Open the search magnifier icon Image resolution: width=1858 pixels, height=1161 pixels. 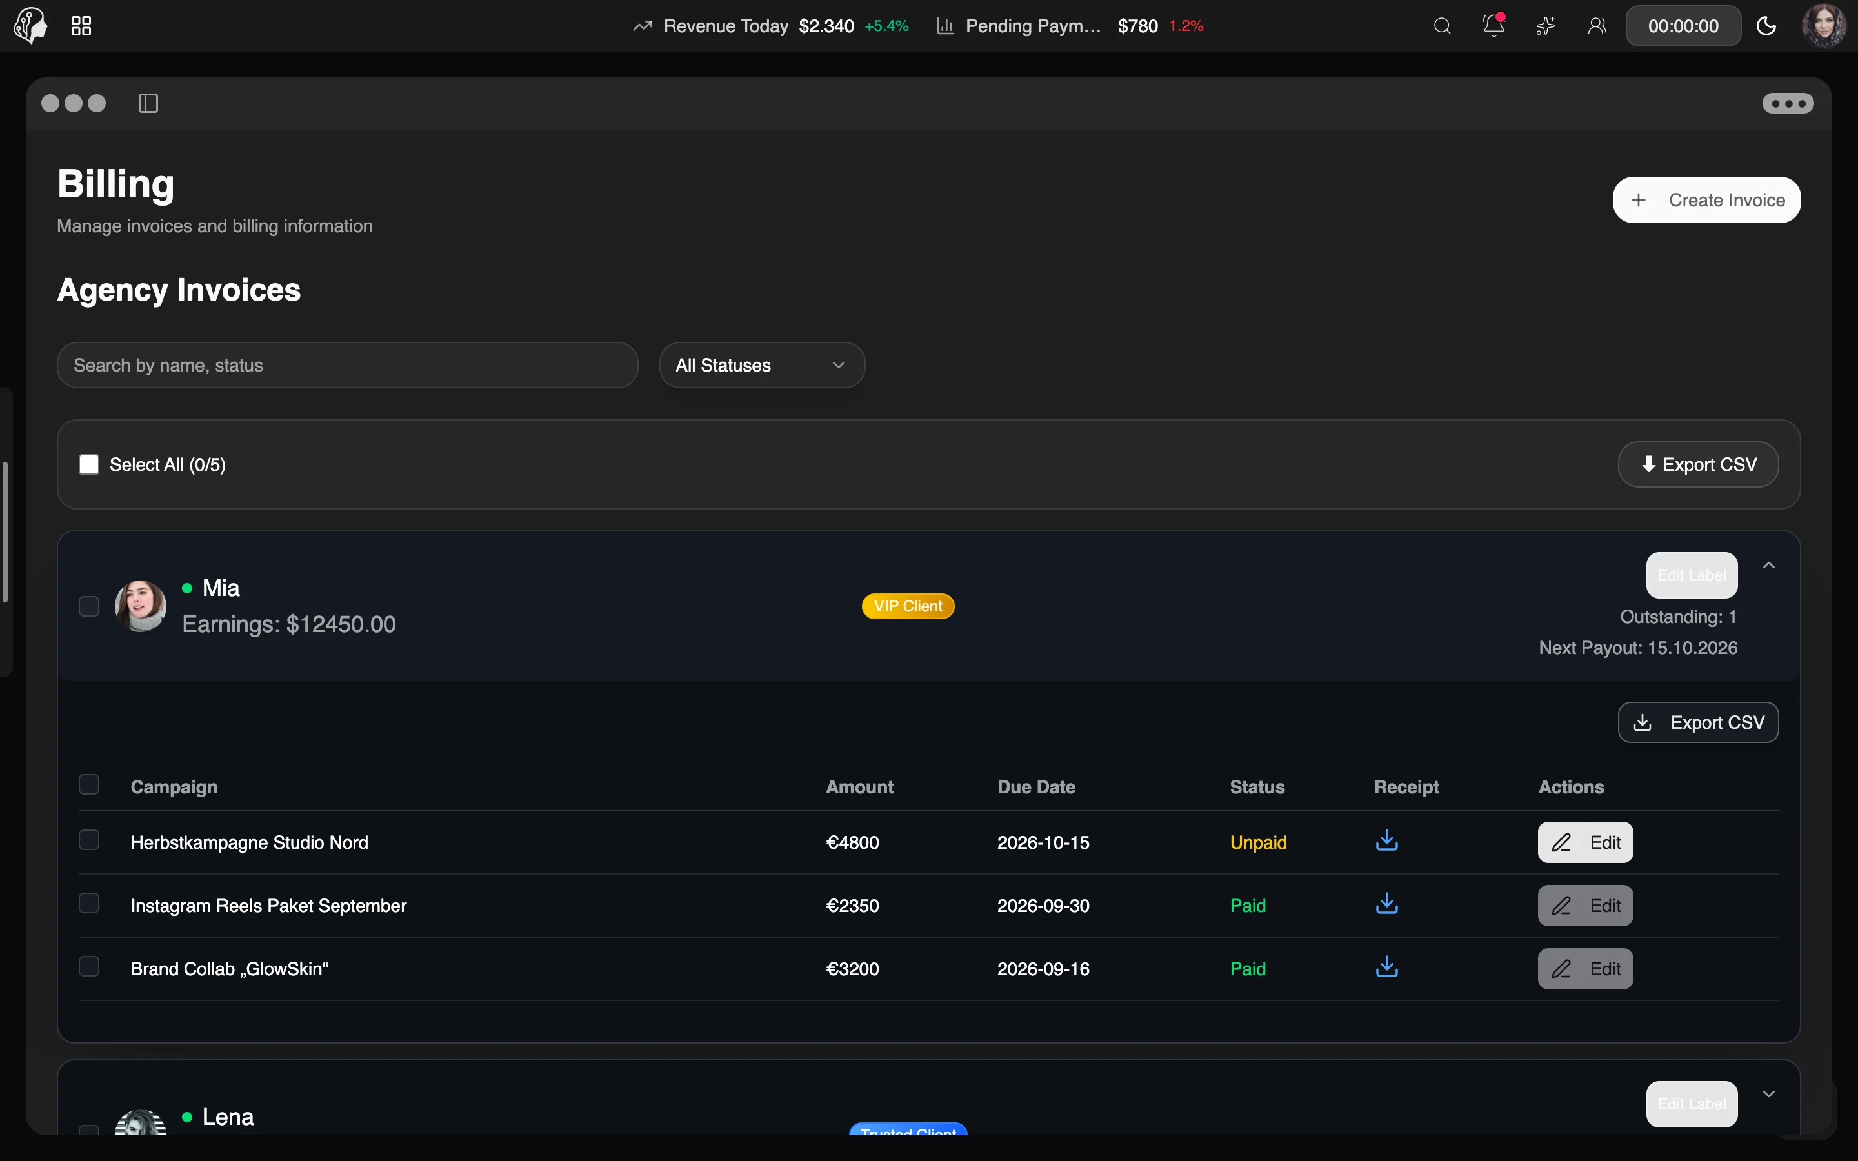1442,26
